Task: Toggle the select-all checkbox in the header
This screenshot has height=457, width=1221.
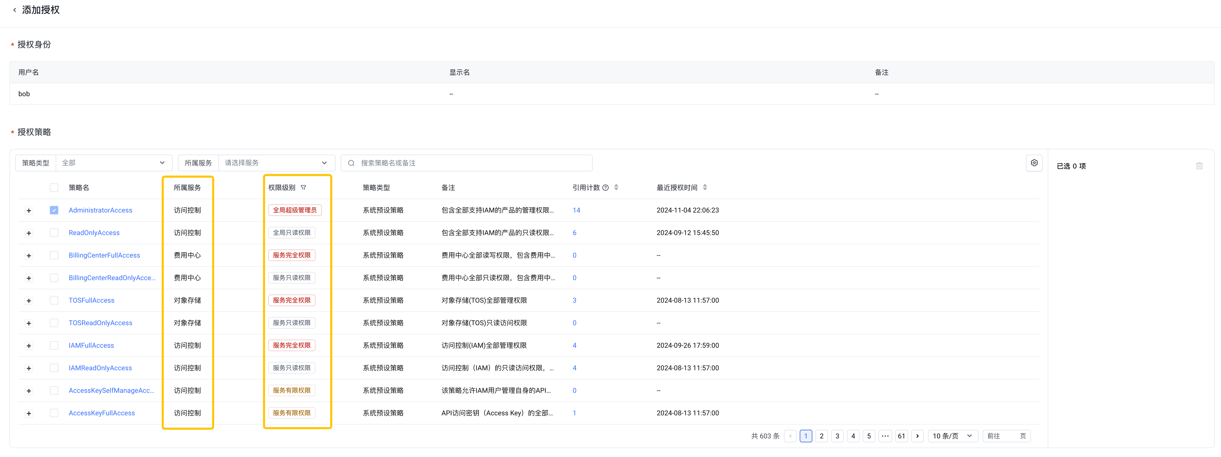Action: (x=54, y=188)
